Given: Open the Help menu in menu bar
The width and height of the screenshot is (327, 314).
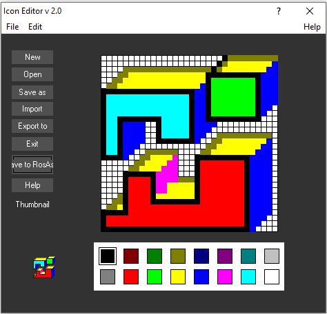Looking at the screenshot, I should coord(312,27).
